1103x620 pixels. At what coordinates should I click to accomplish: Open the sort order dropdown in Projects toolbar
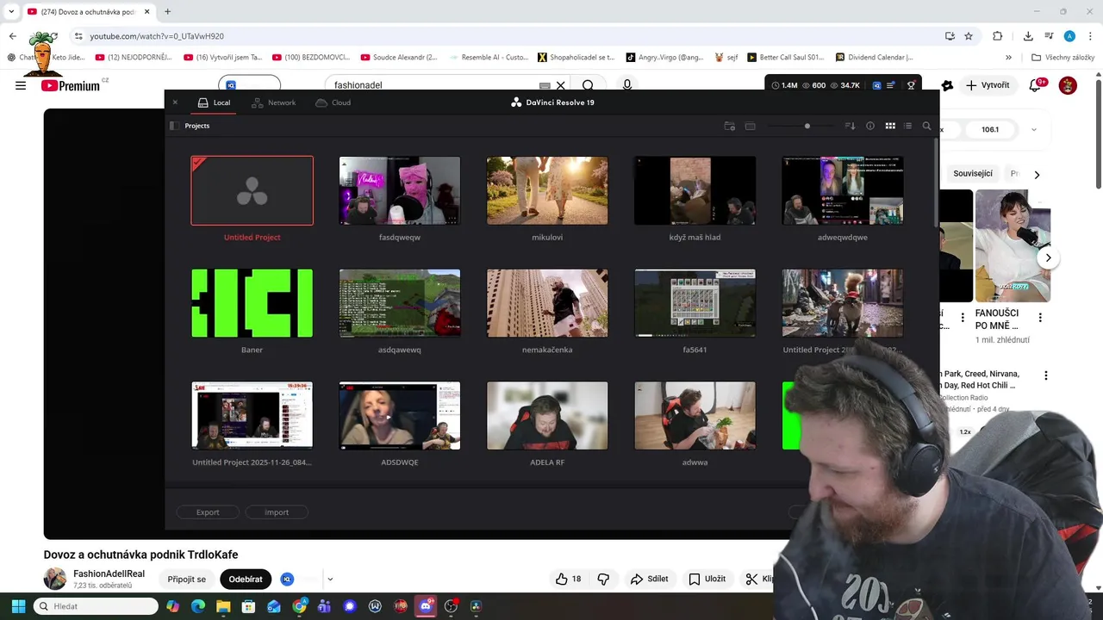[x=851, y=126]
